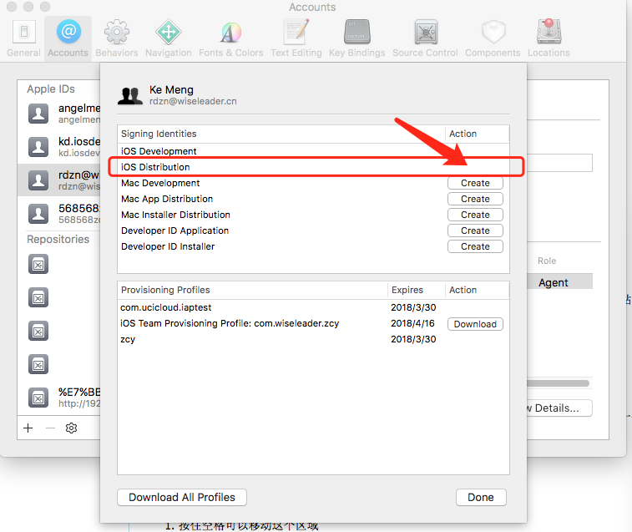
Task: Click the View Details button behind the sheet
Action: coord(559,408)
